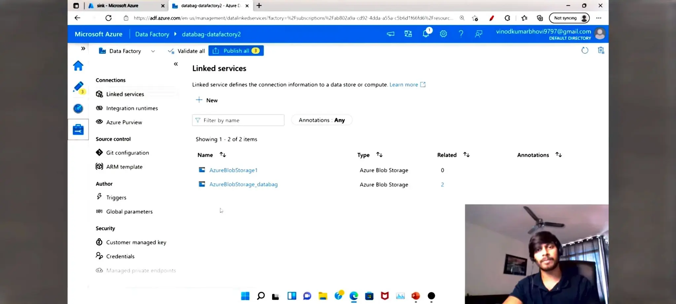Viewport: 676px width, 304px height.
Task: Open Integration runtimes
Action: click(132, 108)
